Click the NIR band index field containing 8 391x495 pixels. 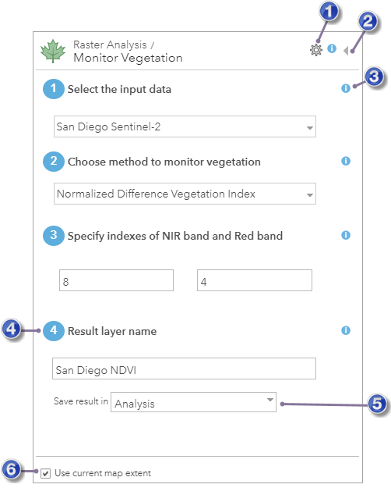116,280
